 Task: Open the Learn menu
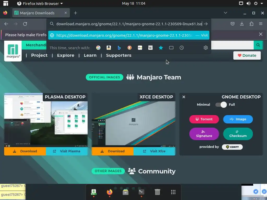(x=90, y=55)
